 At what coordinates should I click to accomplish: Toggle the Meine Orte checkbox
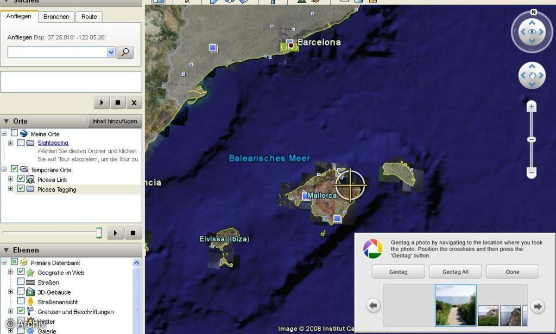(x=14, y=133)
